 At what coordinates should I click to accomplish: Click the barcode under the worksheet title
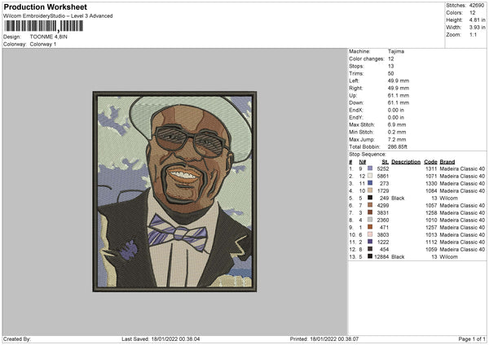click(x=44, y=26)
